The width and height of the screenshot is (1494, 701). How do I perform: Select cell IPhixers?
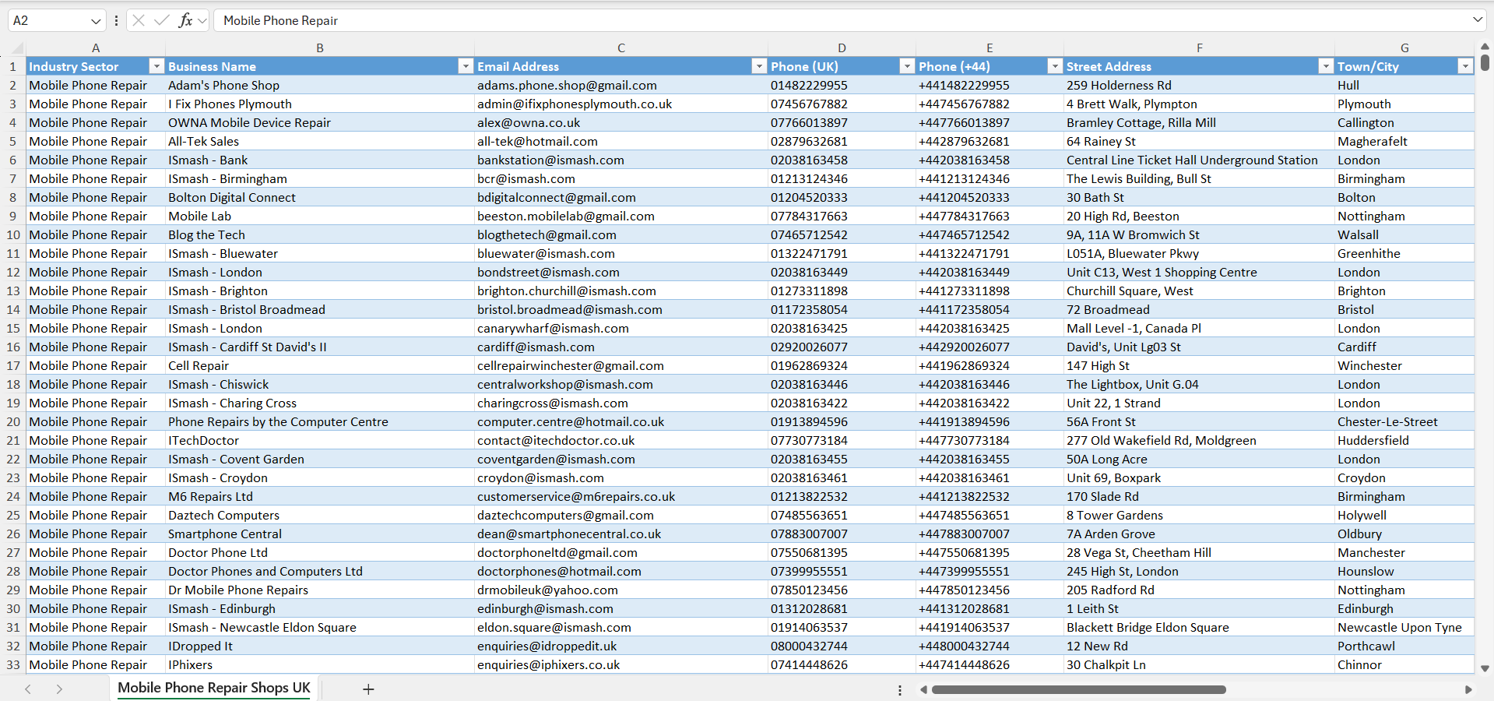[320, 664]
